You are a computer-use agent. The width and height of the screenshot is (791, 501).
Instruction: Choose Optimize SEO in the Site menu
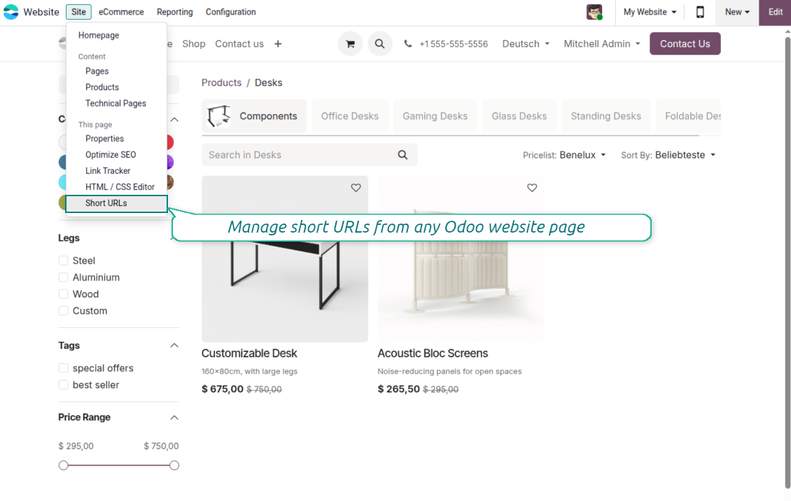tap(111, 155)
